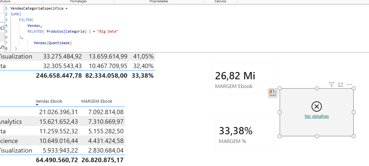Sort table by MARGEM Ebook column header
Viewport: 369px width, 166px height.
(x=97, y=101)
